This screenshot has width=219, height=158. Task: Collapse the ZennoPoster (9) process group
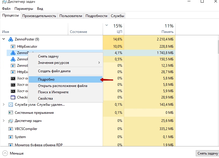pyautogui.click(x=4, y=39)
